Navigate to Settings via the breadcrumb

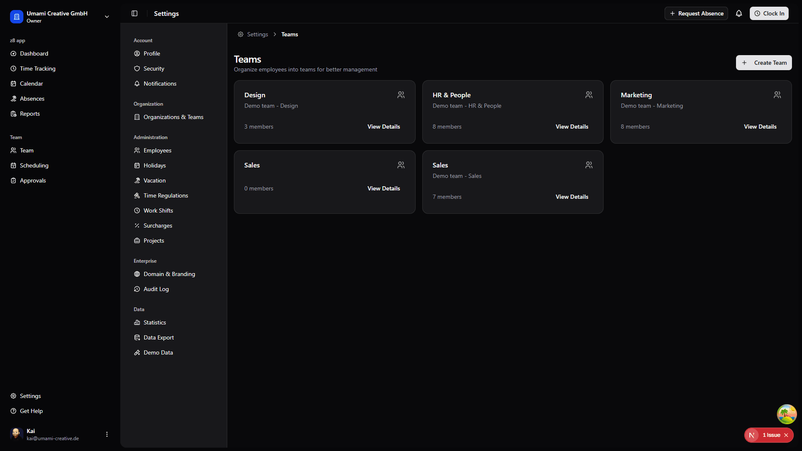[x=257, y=34]
